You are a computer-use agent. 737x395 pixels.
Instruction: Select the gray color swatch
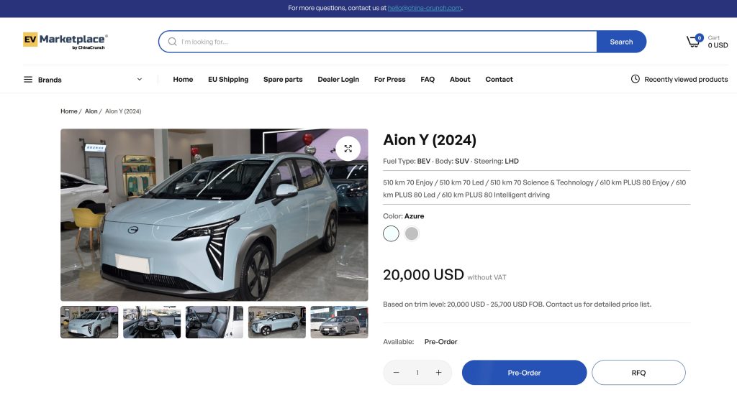412,233
